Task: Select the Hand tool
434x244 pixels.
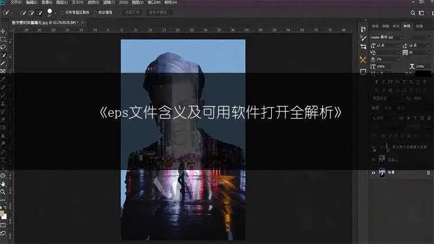Action: pos(3,184)
